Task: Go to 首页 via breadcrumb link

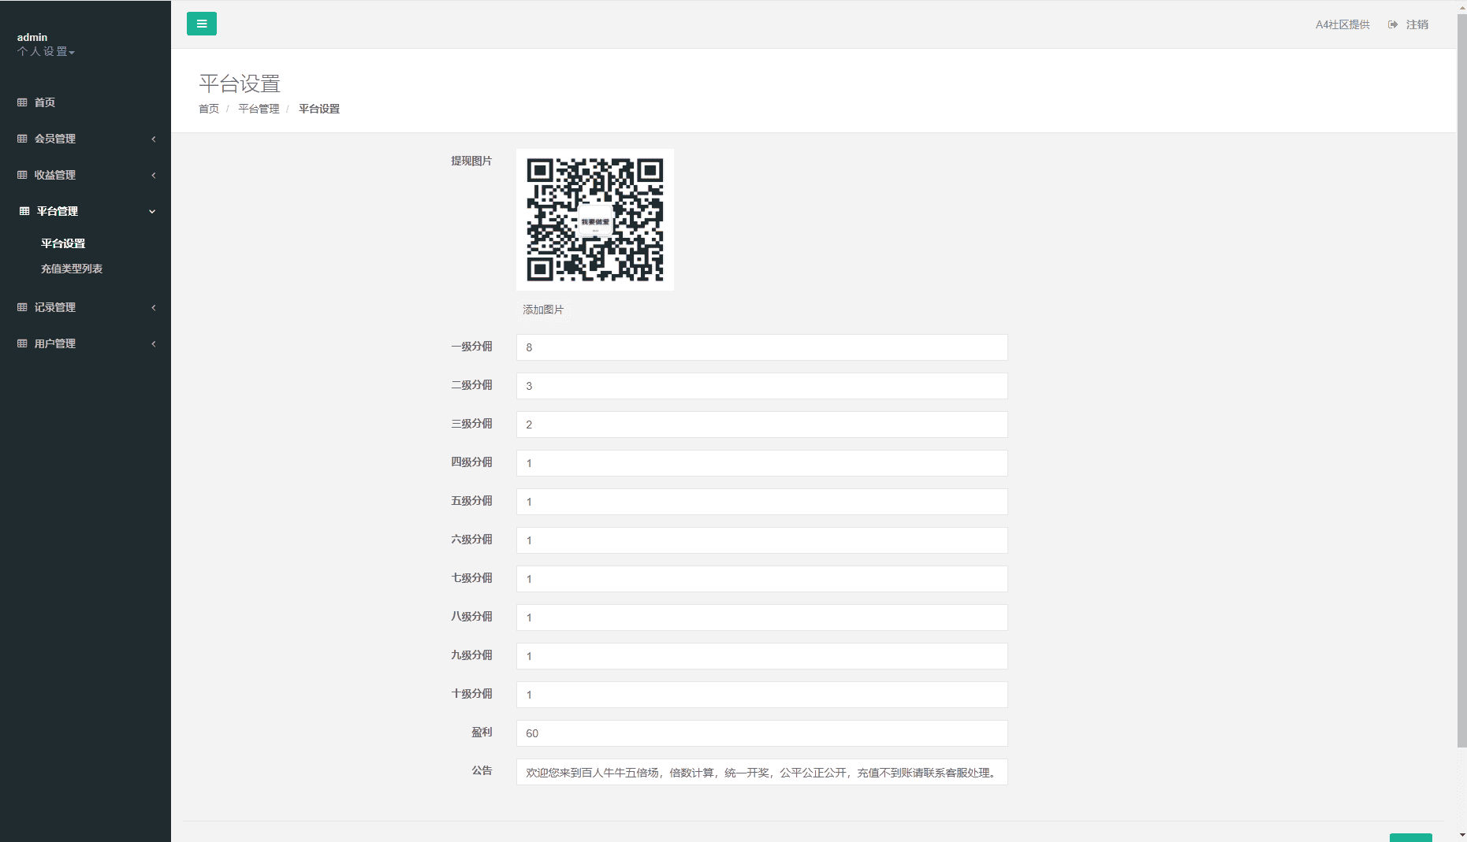Action: [x=209, y=109]
